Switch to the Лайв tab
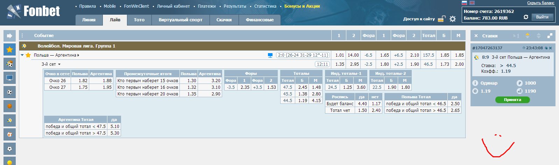The image size is (559, 165). 115,20
